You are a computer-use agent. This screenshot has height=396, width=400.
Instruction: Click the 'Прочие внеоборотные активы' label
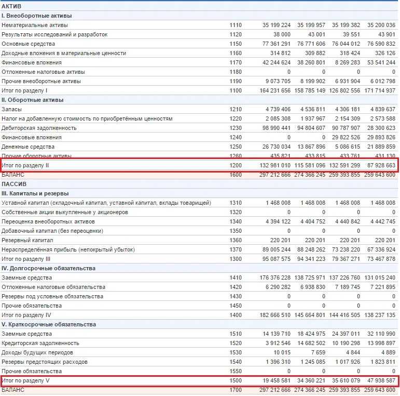coord(41,81)
